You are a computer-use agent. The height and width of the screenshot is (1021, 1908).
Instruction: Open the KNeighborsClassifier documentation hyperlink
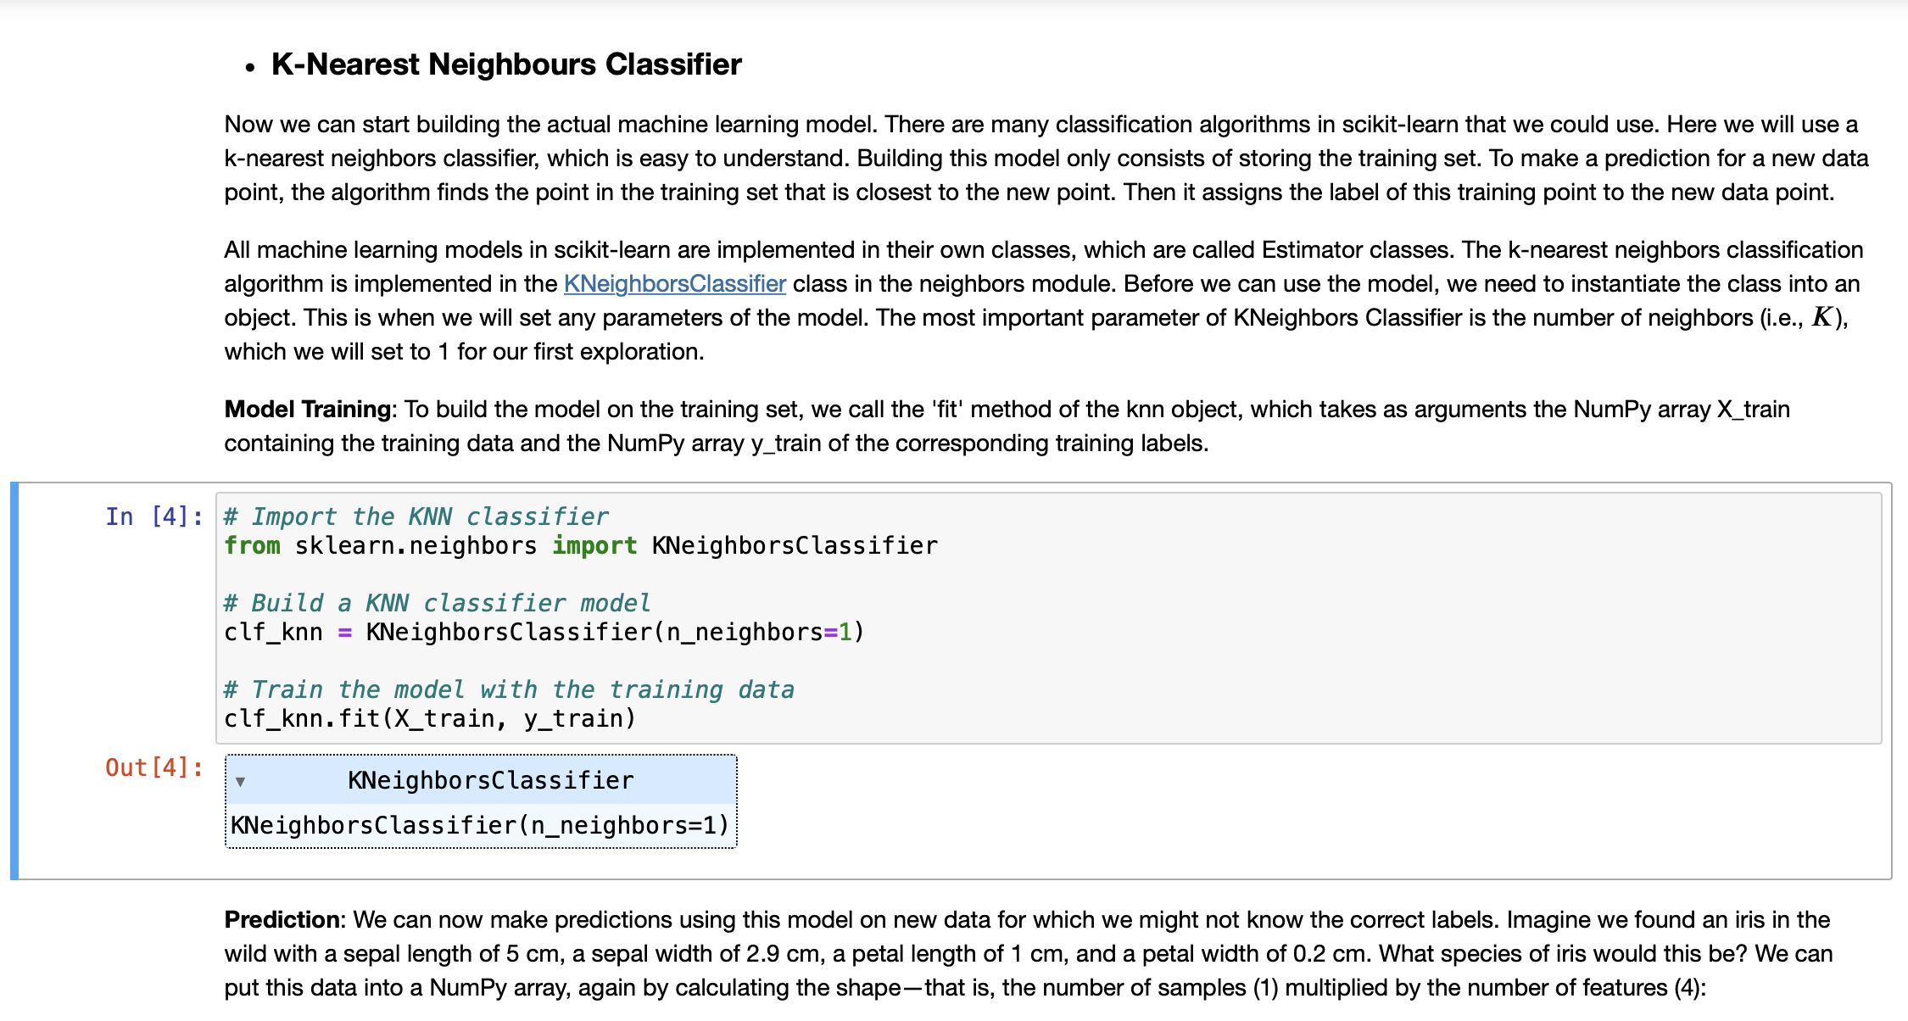click(674, 283)
